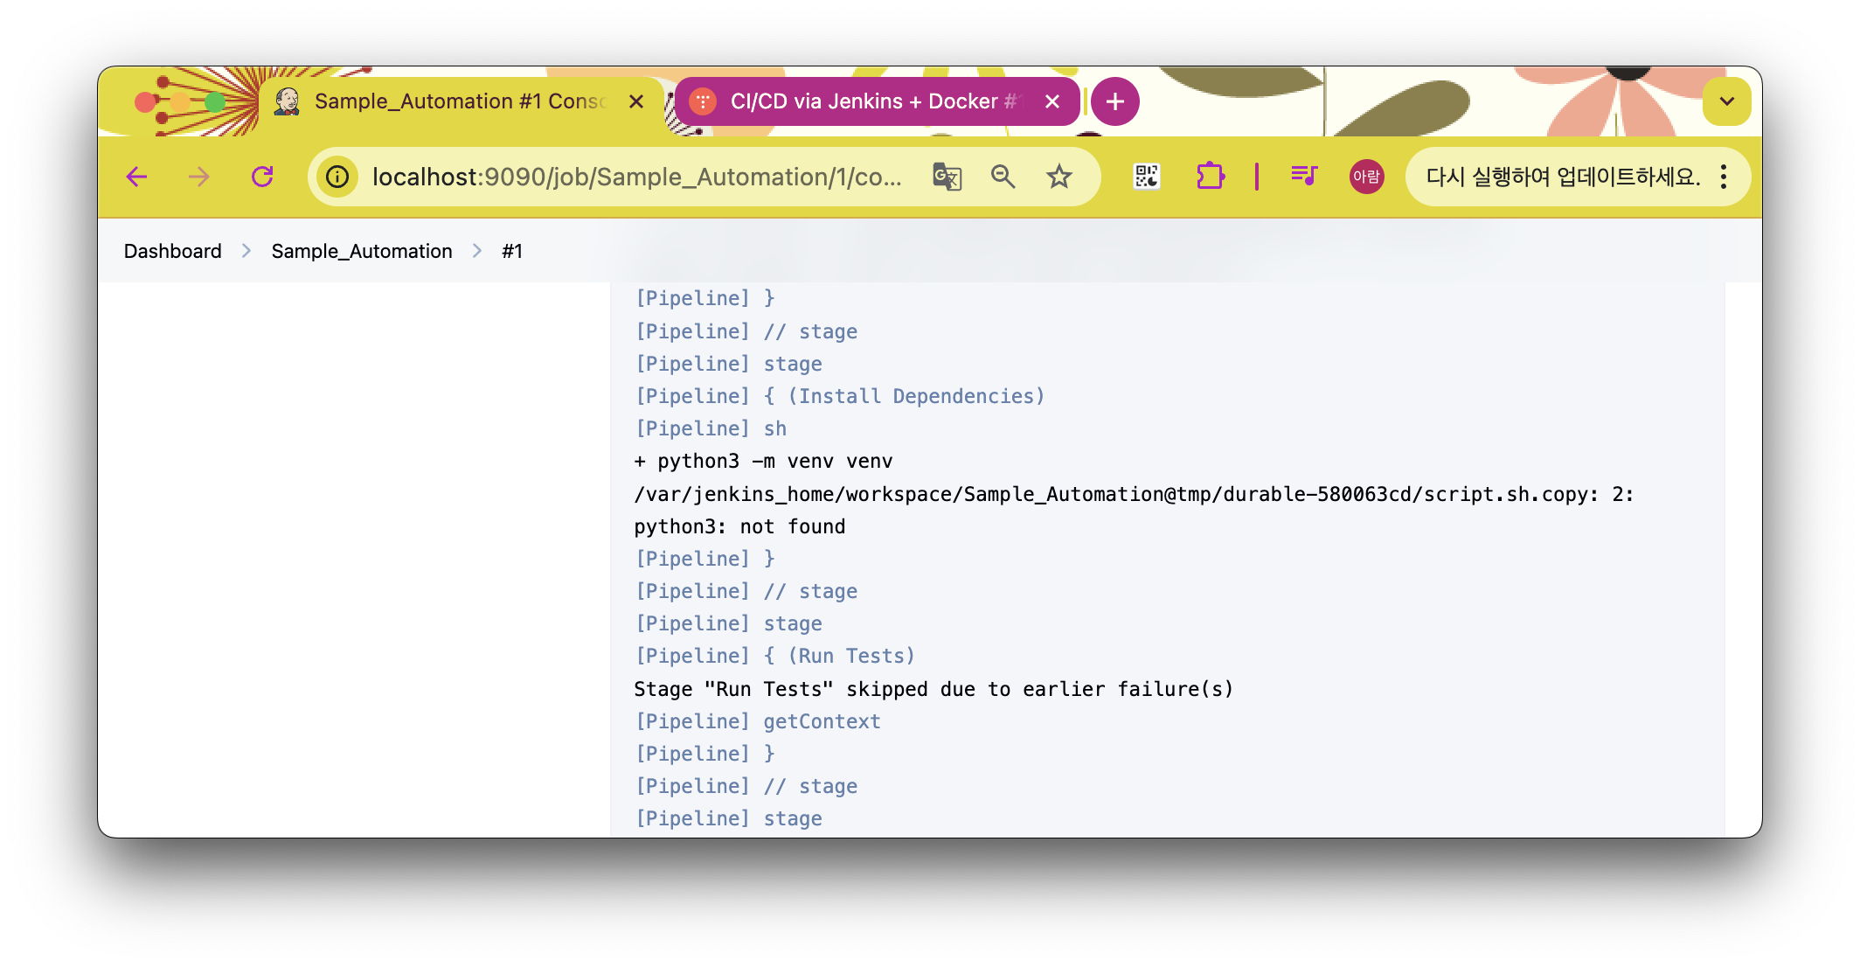Open the Chrome three-dot menu
This screenshot has width=1860, height=967.
point(1724,177)
